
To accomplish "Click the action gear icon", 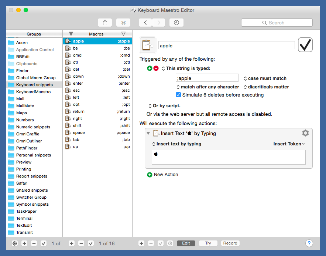I will click(x=305, y=133).
